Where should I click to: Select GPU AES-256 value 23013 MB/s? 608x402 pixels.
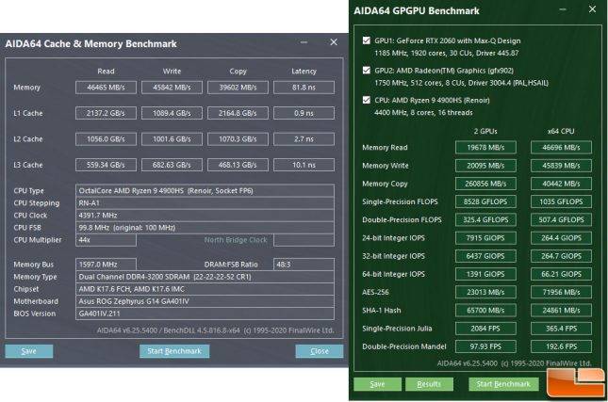coord(485,292)
